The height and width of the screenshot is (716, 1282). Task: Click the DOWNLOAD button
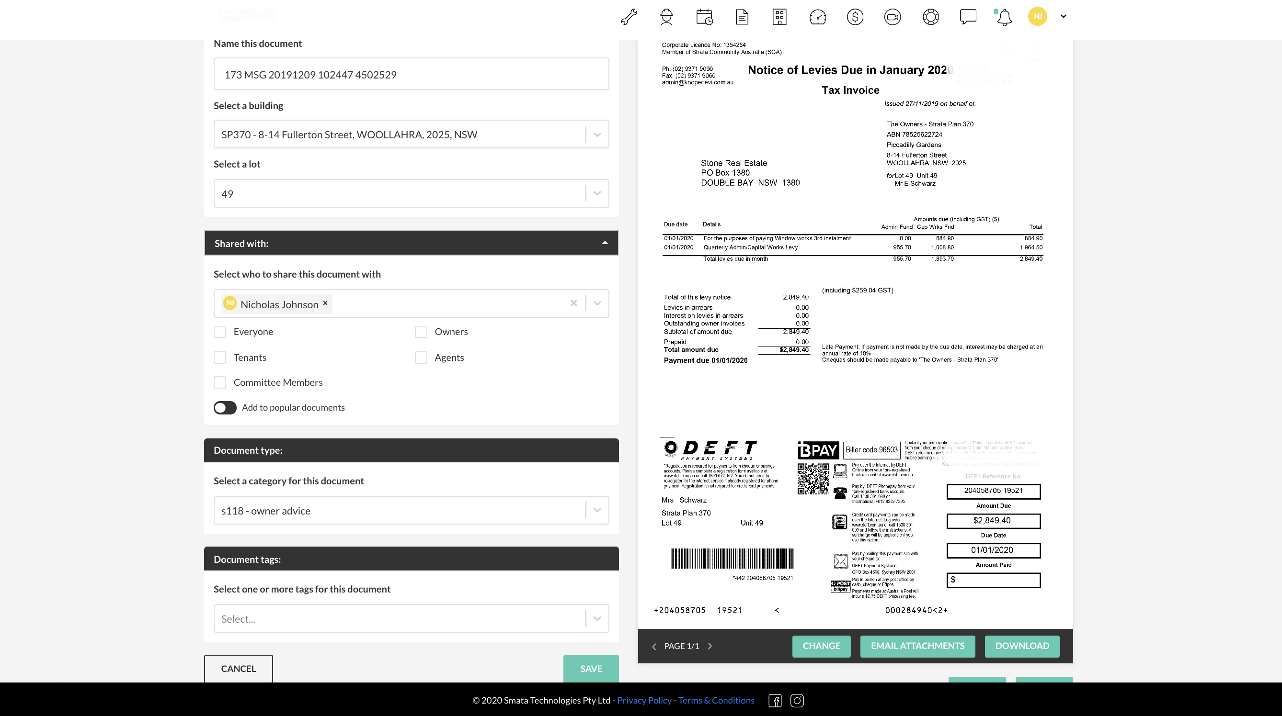pyautogui.click(x=1022, y=646)
